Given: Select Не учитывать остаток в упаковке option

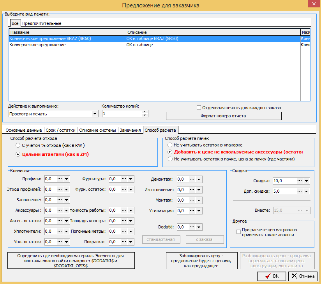Looking at the screenshot, I should click(170, 145).
